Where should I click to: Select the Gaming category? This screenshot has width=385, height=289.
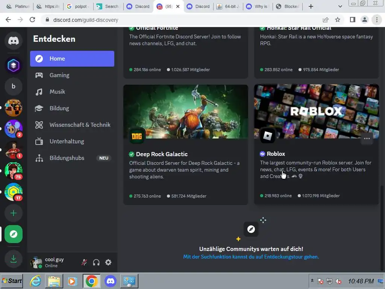pos(72,75)
